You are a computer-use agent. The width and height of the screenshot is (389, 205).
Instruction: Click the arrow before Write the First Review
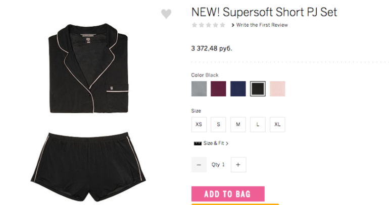point(233,25)
